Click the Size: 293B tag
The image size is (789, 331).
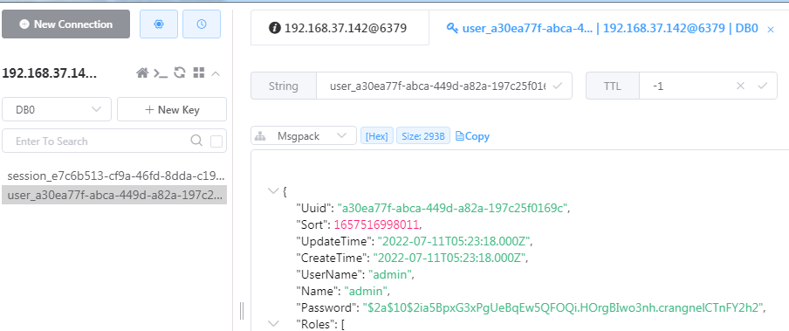tap(423, 136)
